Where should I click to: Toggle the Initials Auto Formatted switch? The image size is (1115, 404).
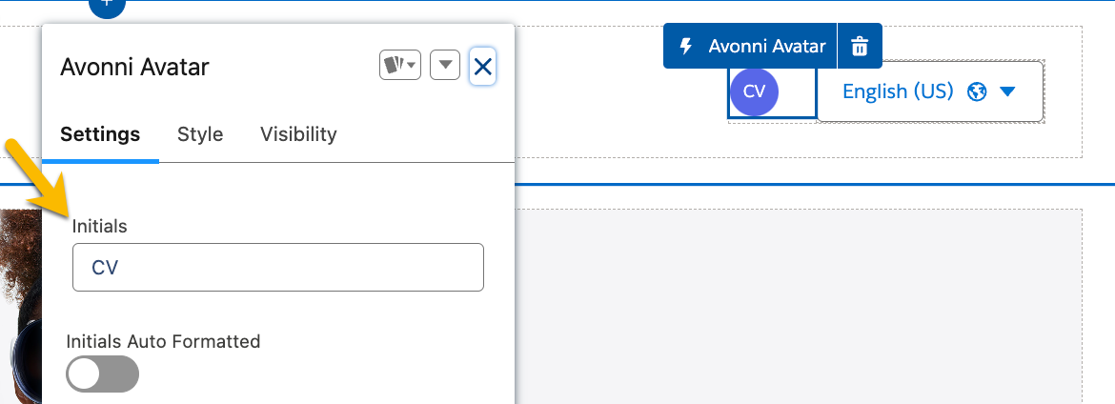[x=102, y=374]
